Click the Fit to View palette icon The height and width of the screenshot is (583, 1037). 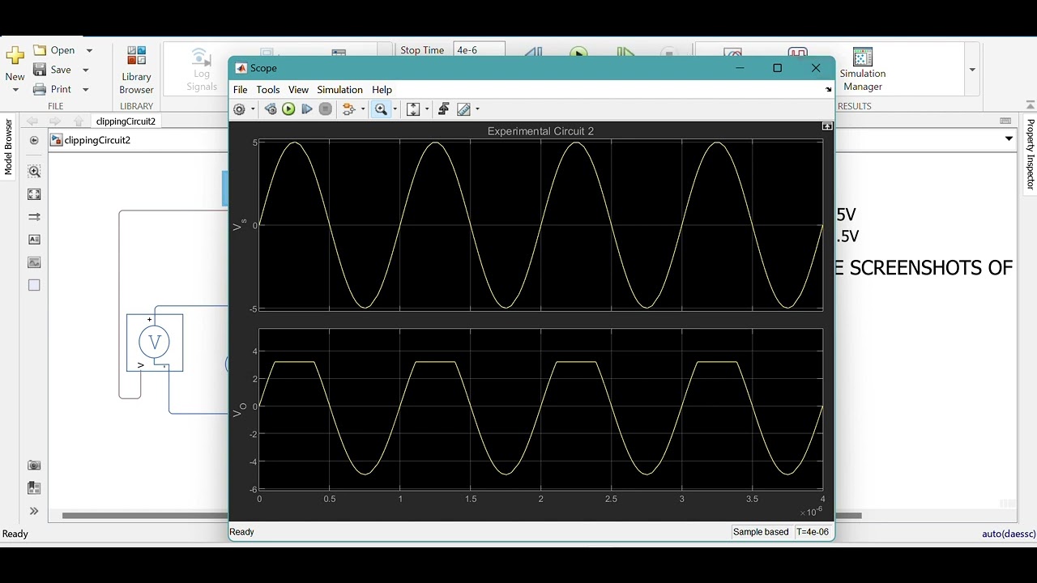(34, 194)
